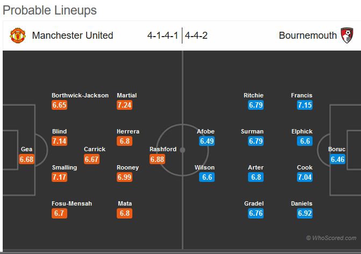
Task: Select Rashford's 6.88 rating badge
Action: [x=158, y=159]
